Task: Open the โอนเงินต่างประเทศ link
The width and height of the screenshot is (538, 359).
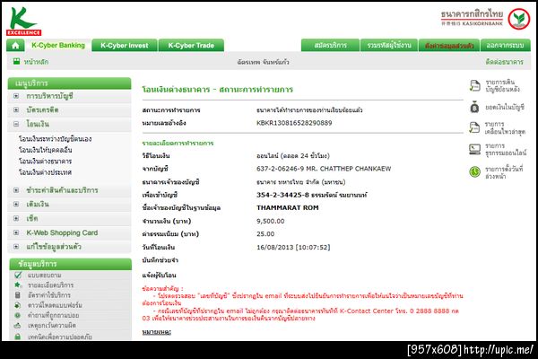Action: click(x=45, y=172)
